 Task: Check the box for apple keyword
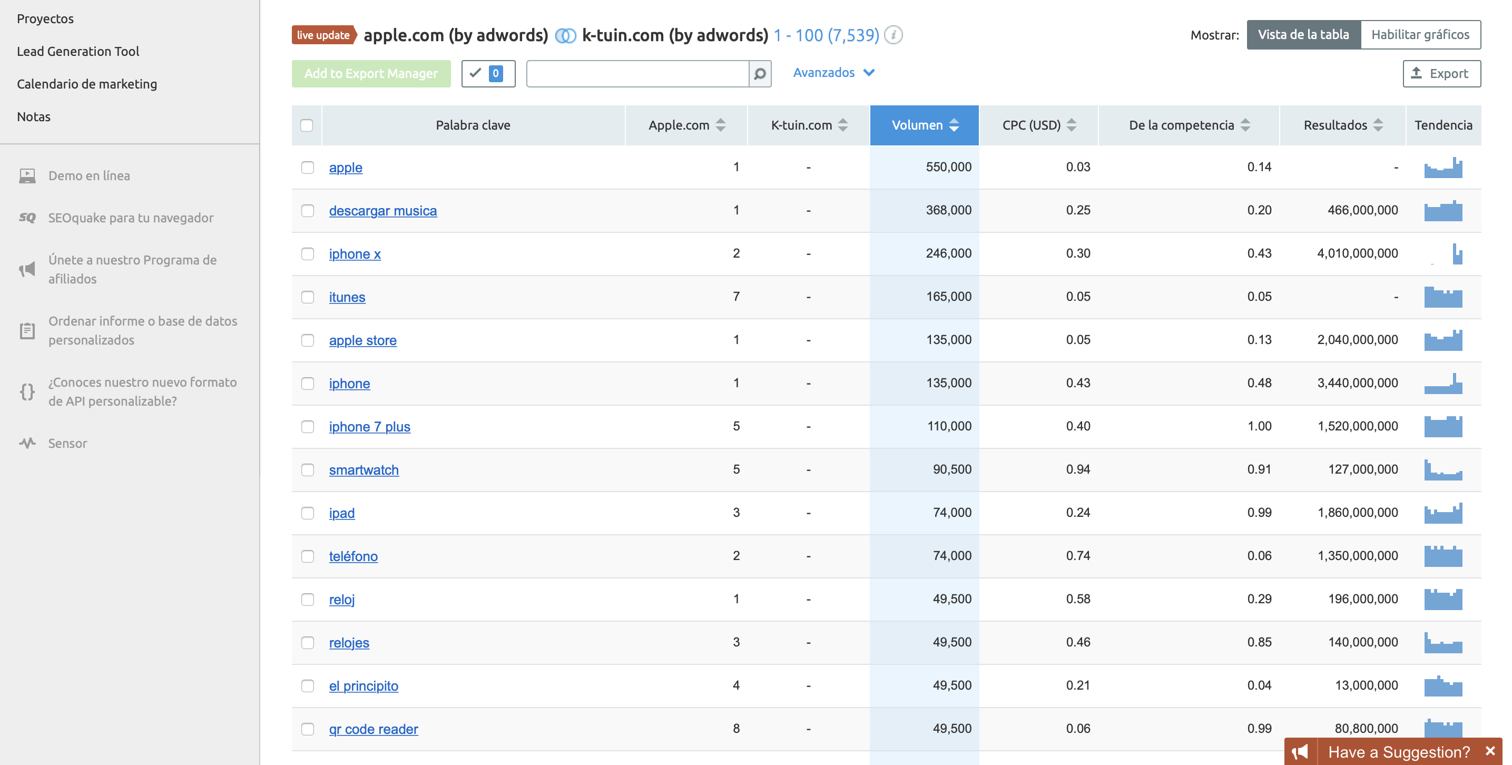[307, 168]
